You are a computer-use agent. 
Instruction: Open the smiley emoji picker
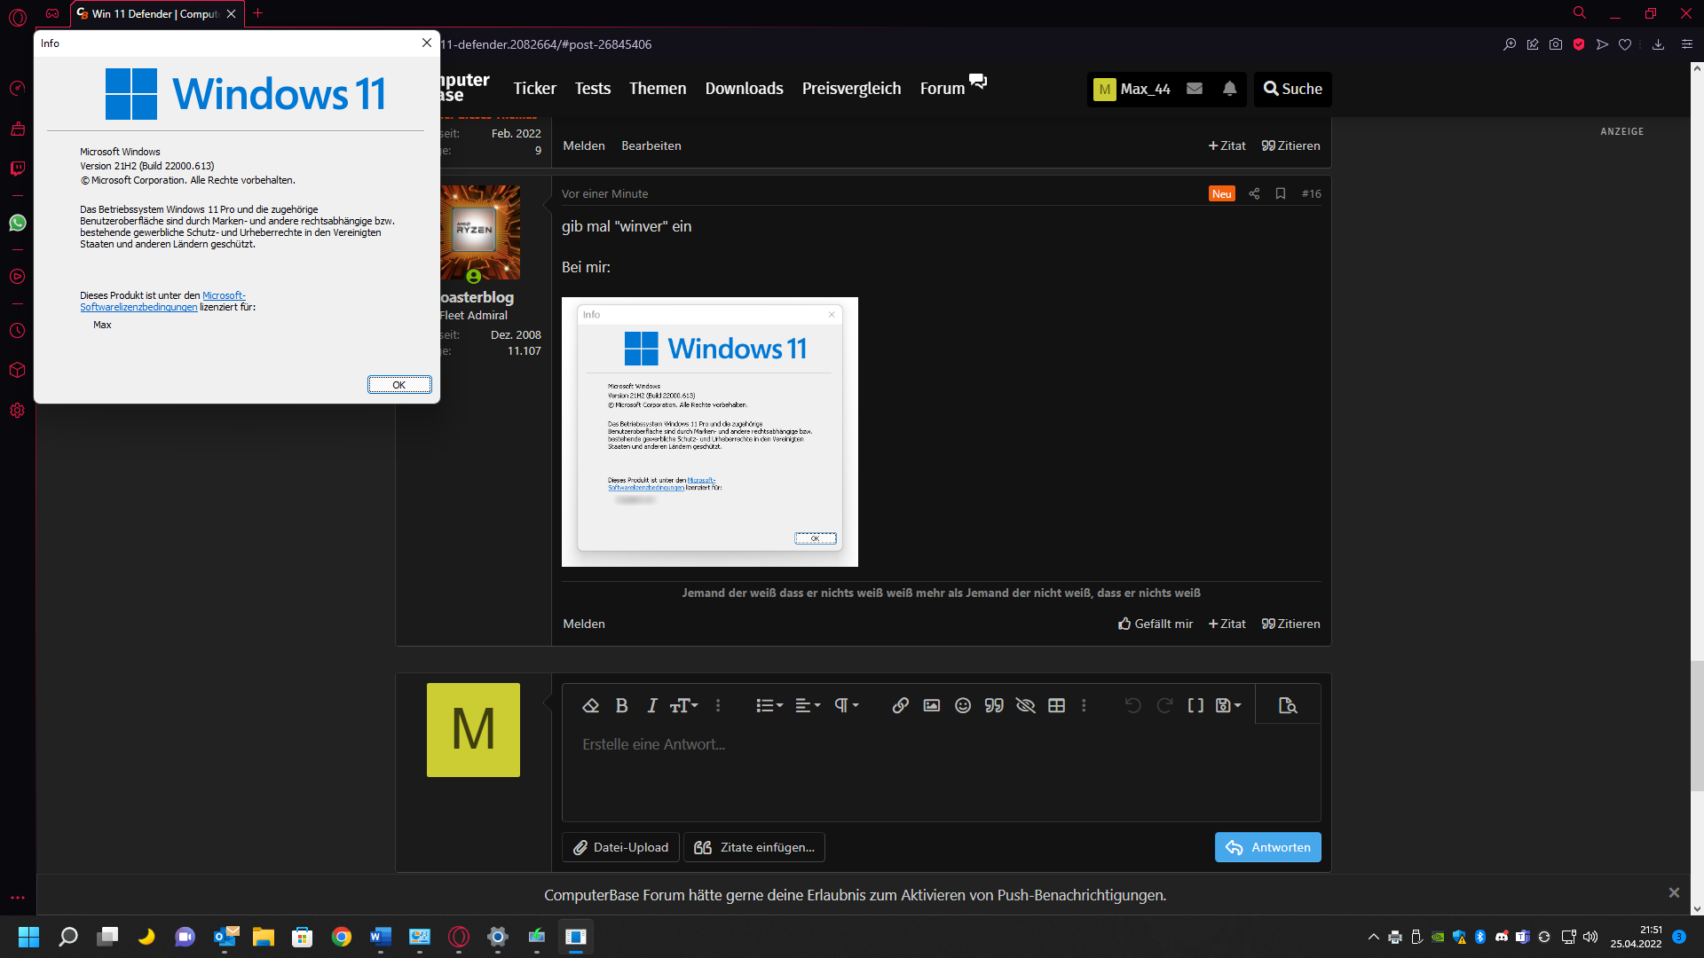[x=962, y=705]
